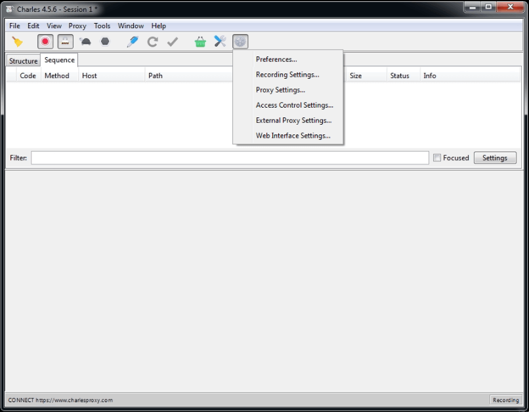Close the Charles window
The height and width of the screenshot is (412, 529).
tap(511, 7)
